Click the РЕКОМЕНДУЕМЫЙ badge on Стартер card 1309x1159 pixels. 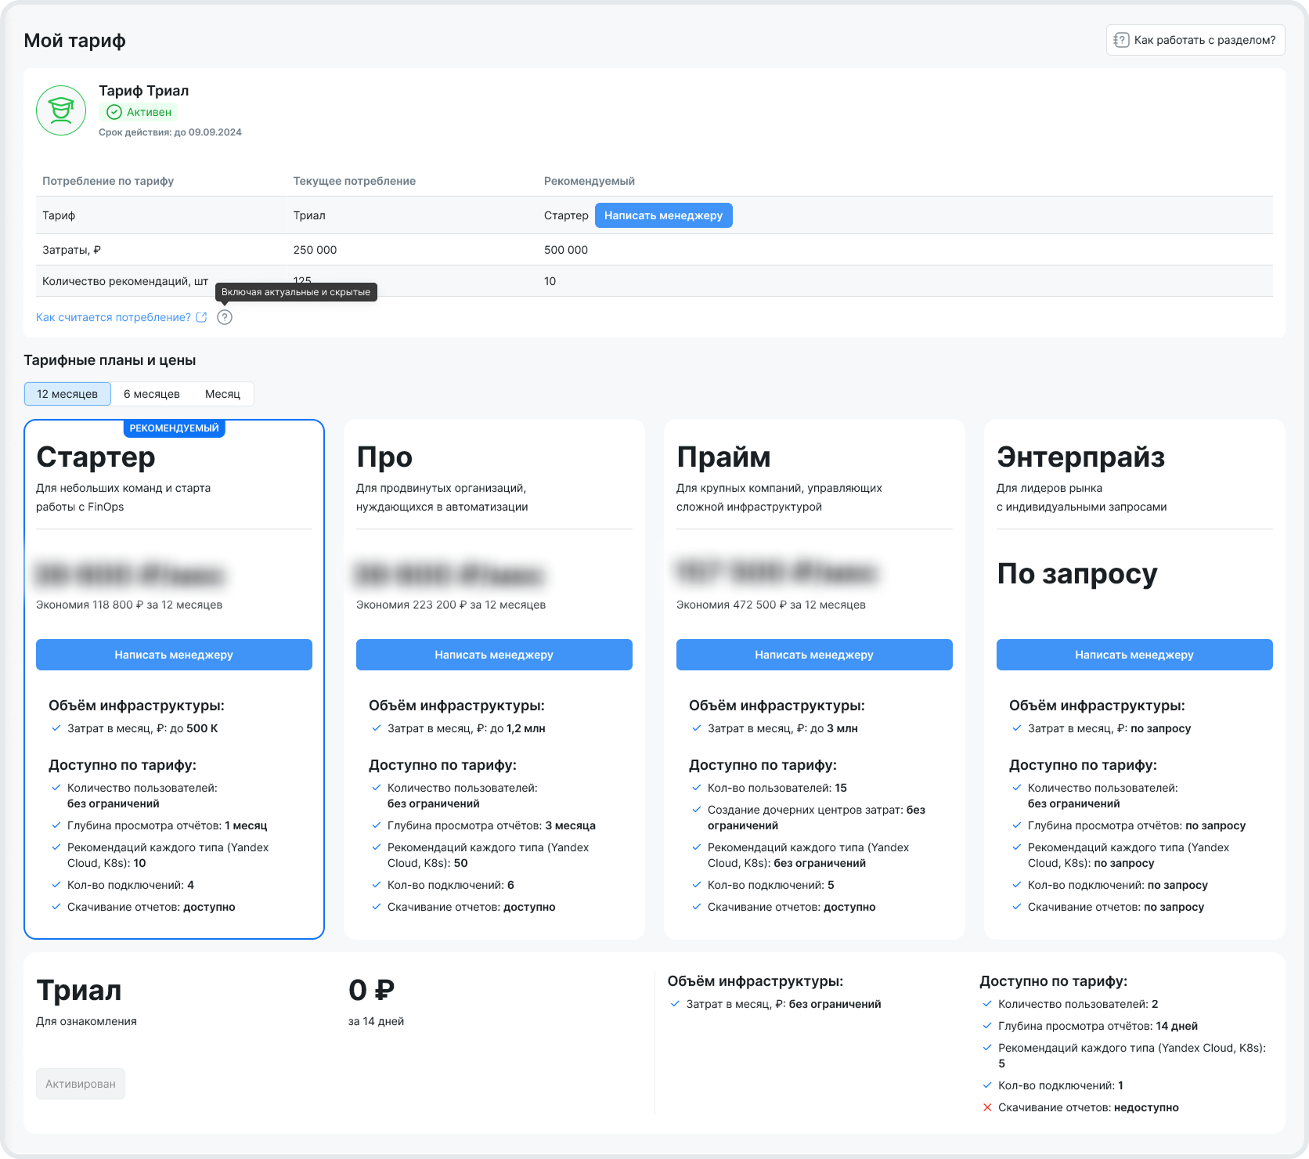pyautogui.click(x=174, y=428)
